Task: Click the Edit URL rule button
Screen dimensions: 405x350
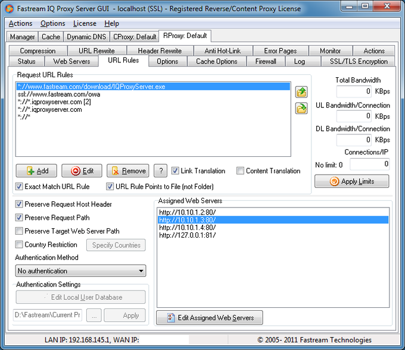Action: click(x=82, y=171)
